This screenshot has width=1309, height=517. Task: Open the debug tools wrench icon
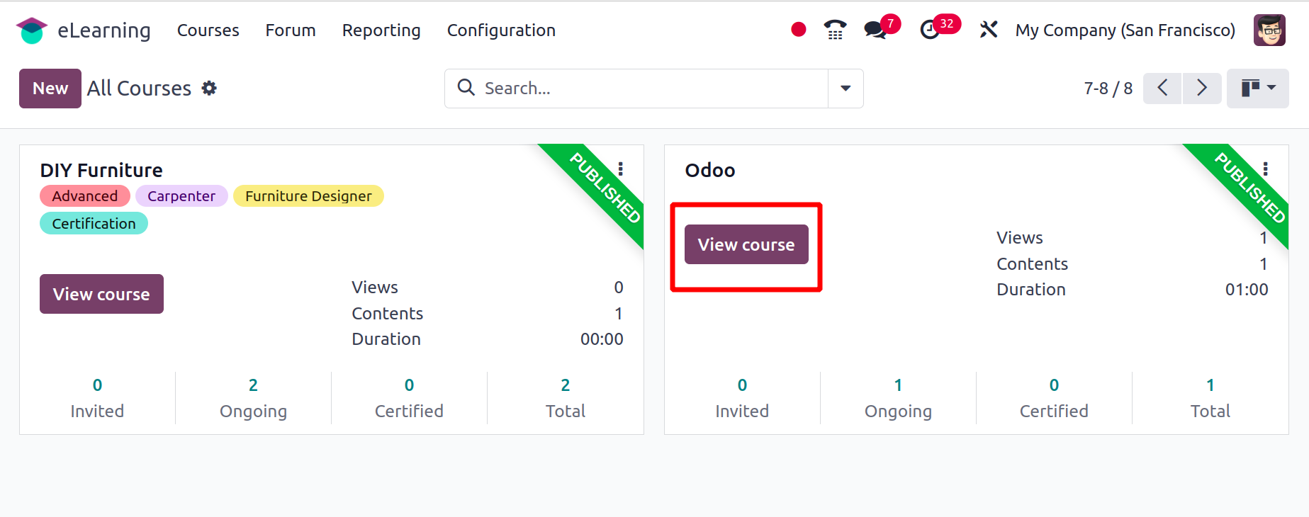(988, 30)
